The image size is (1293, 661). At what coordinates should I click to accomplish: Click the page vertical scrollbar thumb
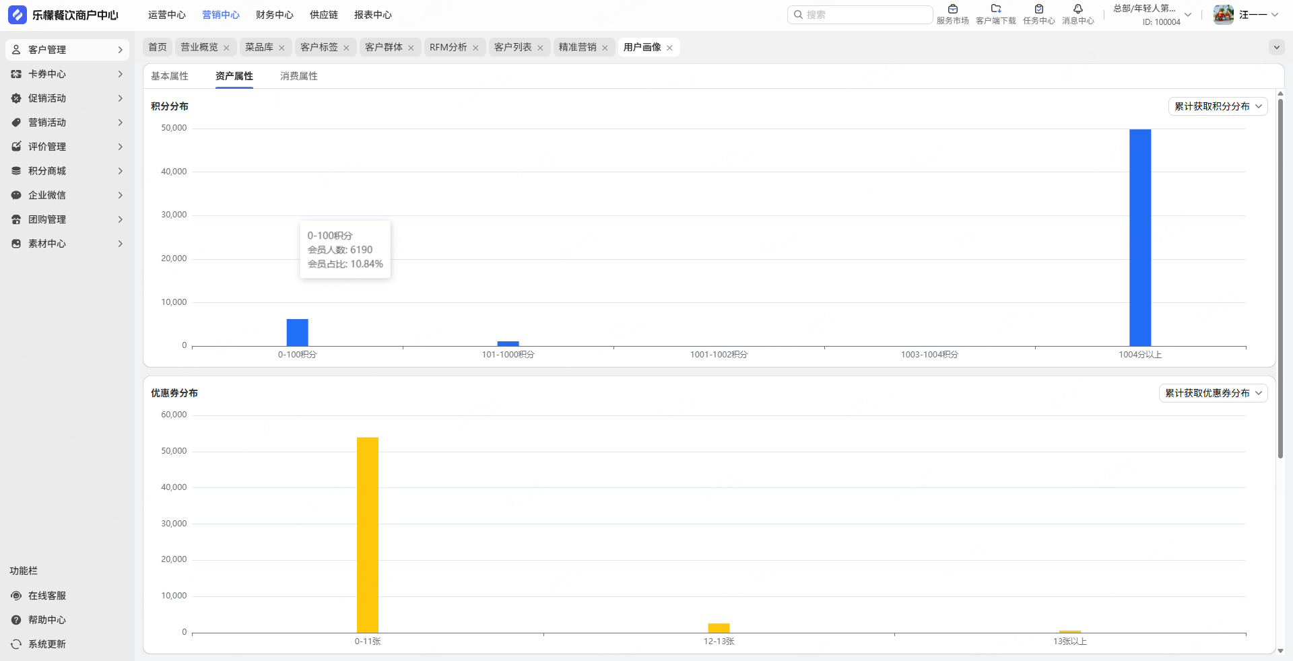coord(1280,278)
